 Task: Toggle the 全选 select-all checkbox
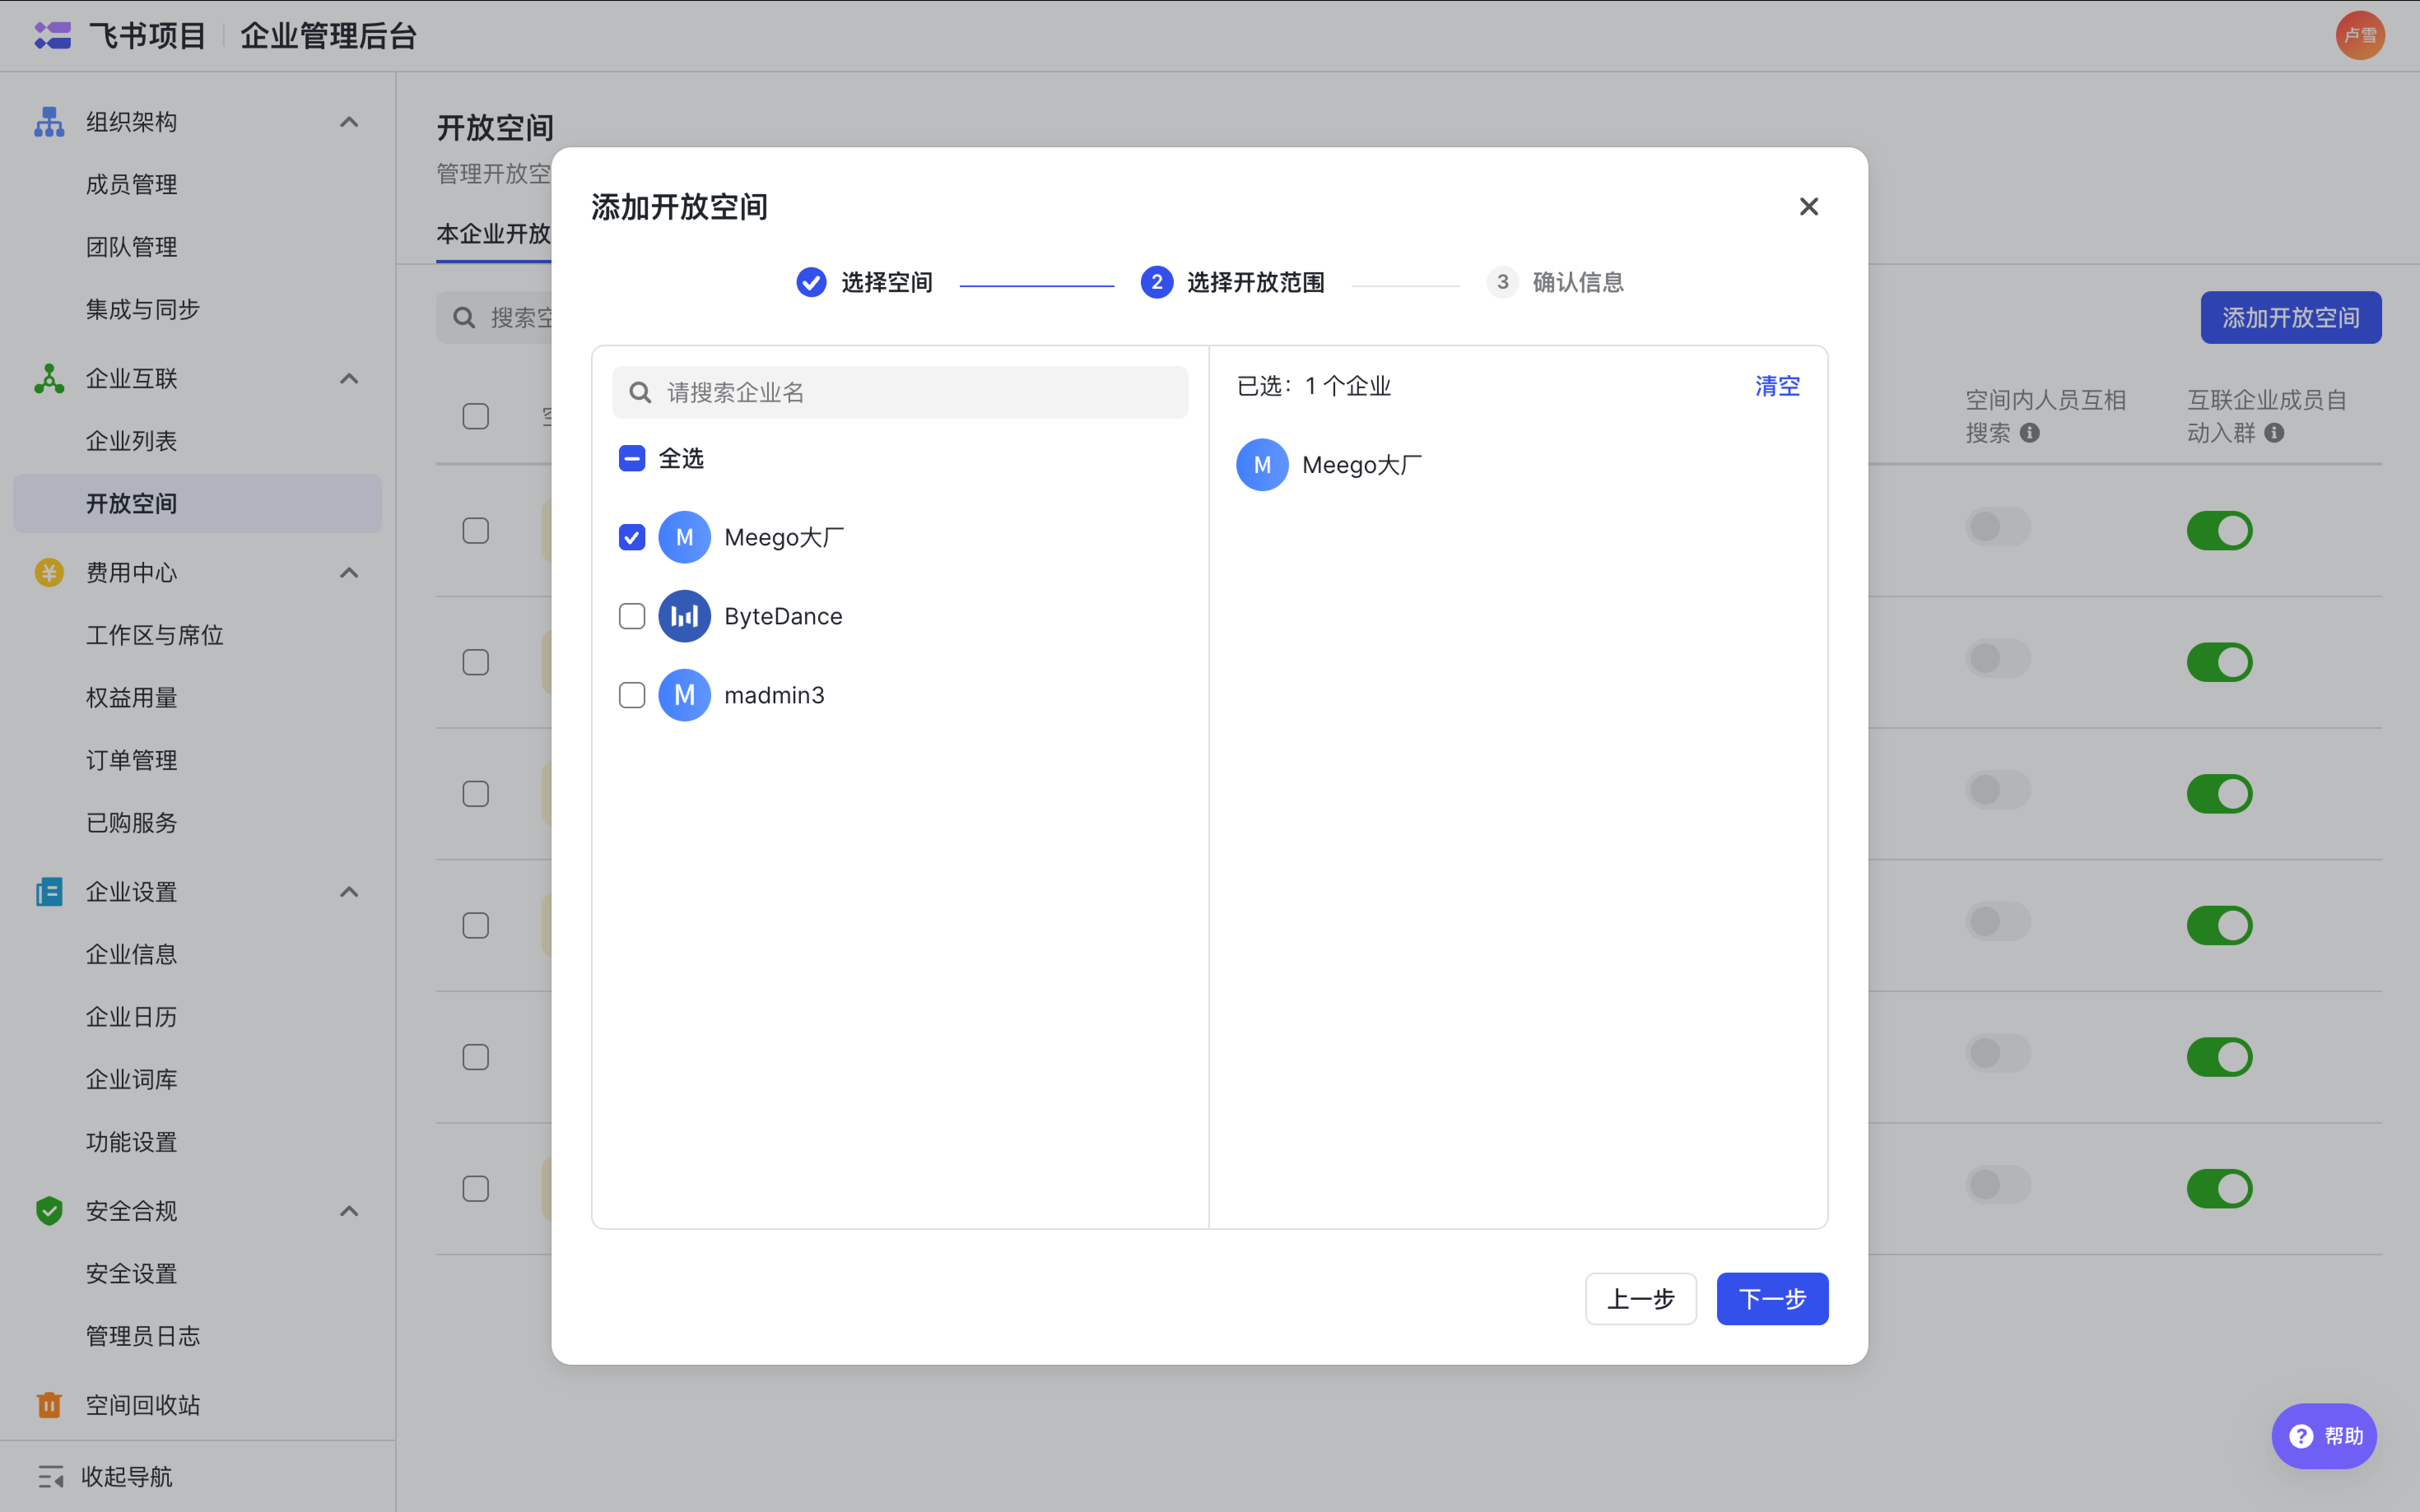coord(632,458)
